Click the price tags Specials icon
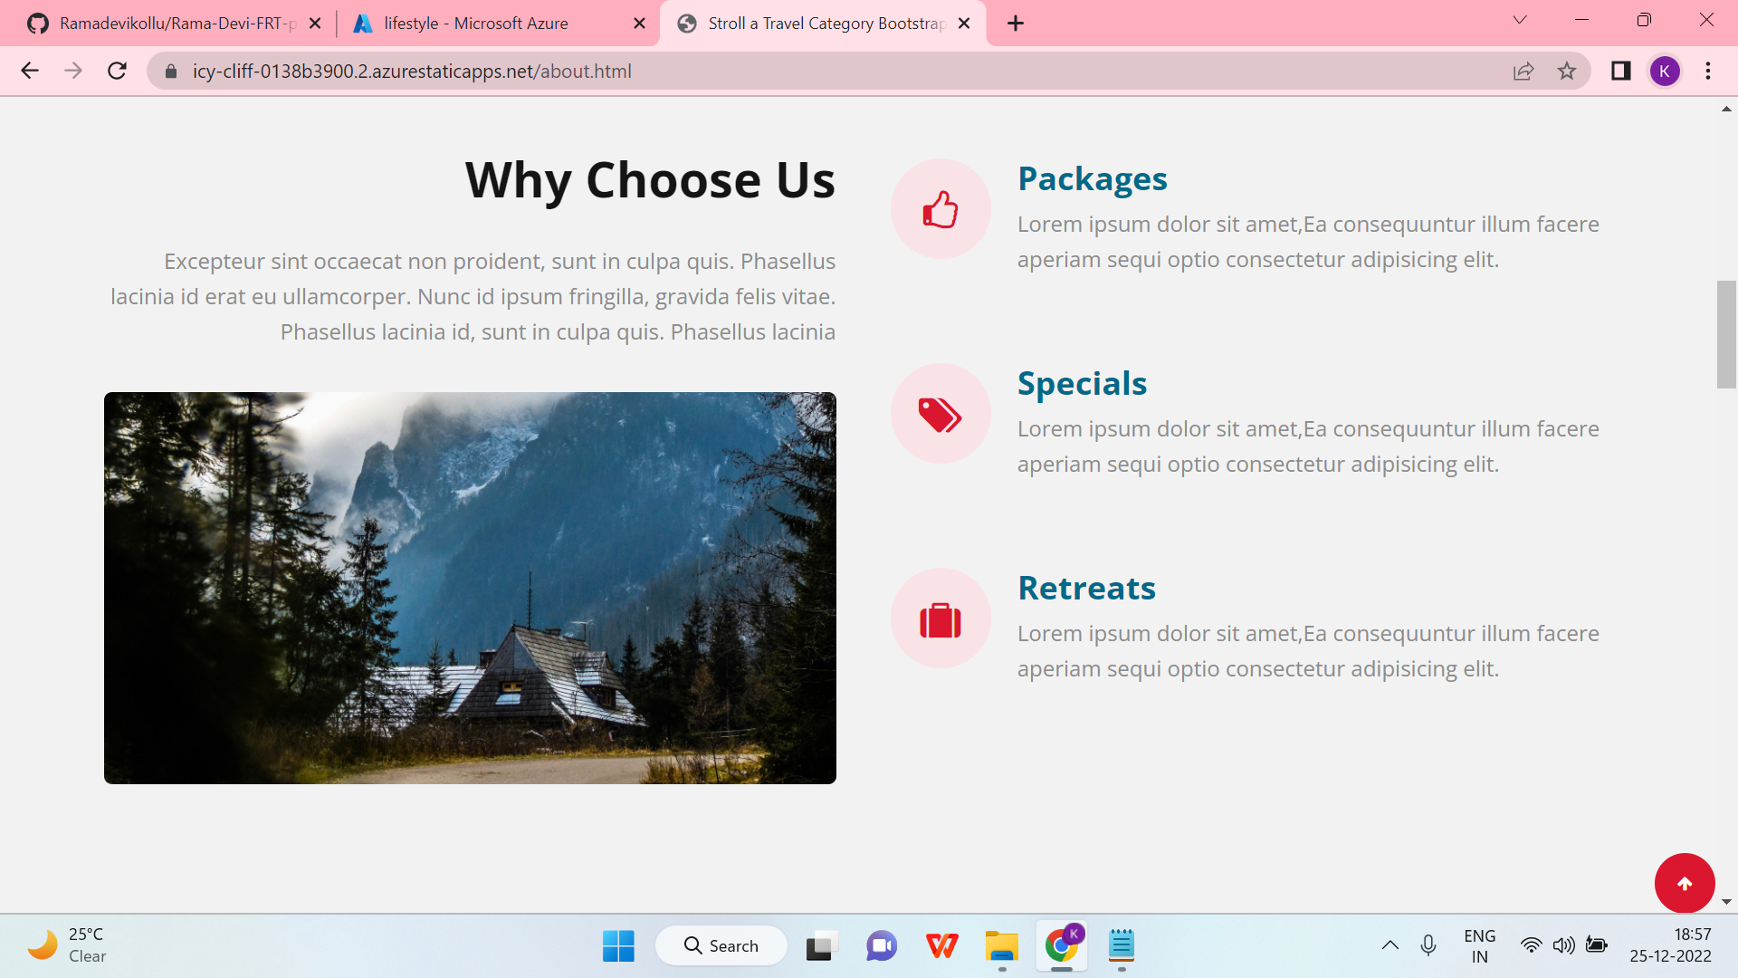The height and width of the screenshot is (978, 1738). (941, 414)
